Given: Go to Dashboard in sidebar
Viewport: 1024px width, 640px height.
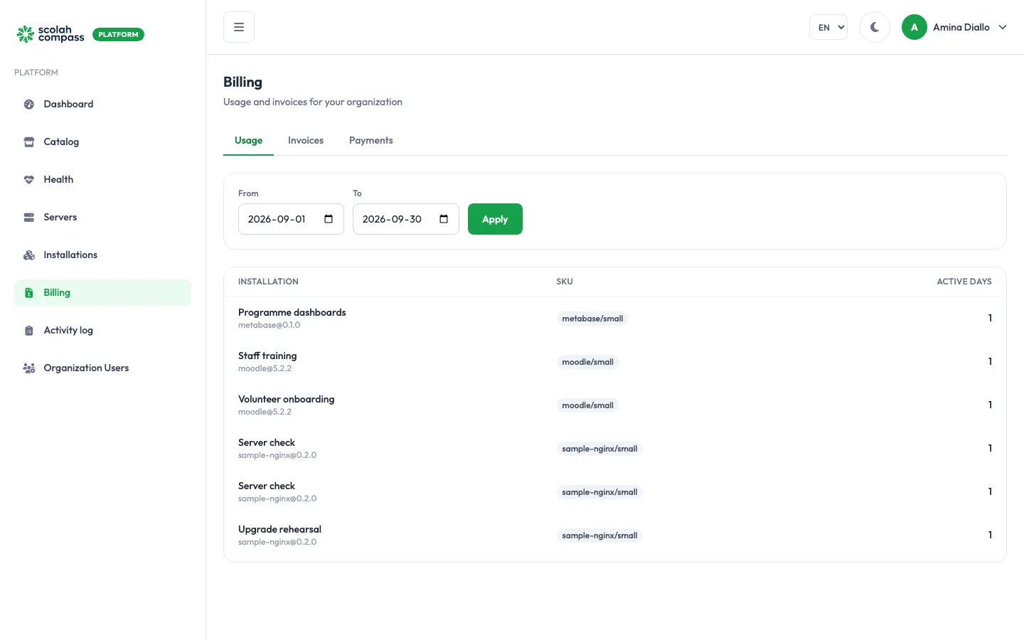Looking at the screenshot, I should [102, 105].
